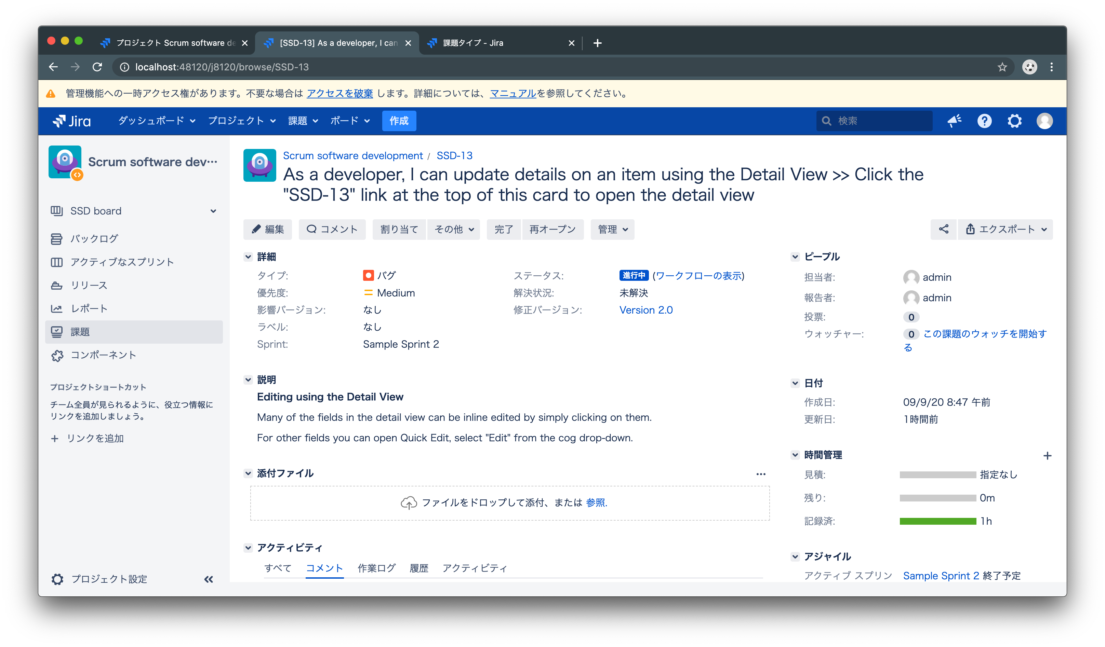Click the アクセスを破棄 link
The height and width of the screenshot is (647, 1105).
coord(340,94)
